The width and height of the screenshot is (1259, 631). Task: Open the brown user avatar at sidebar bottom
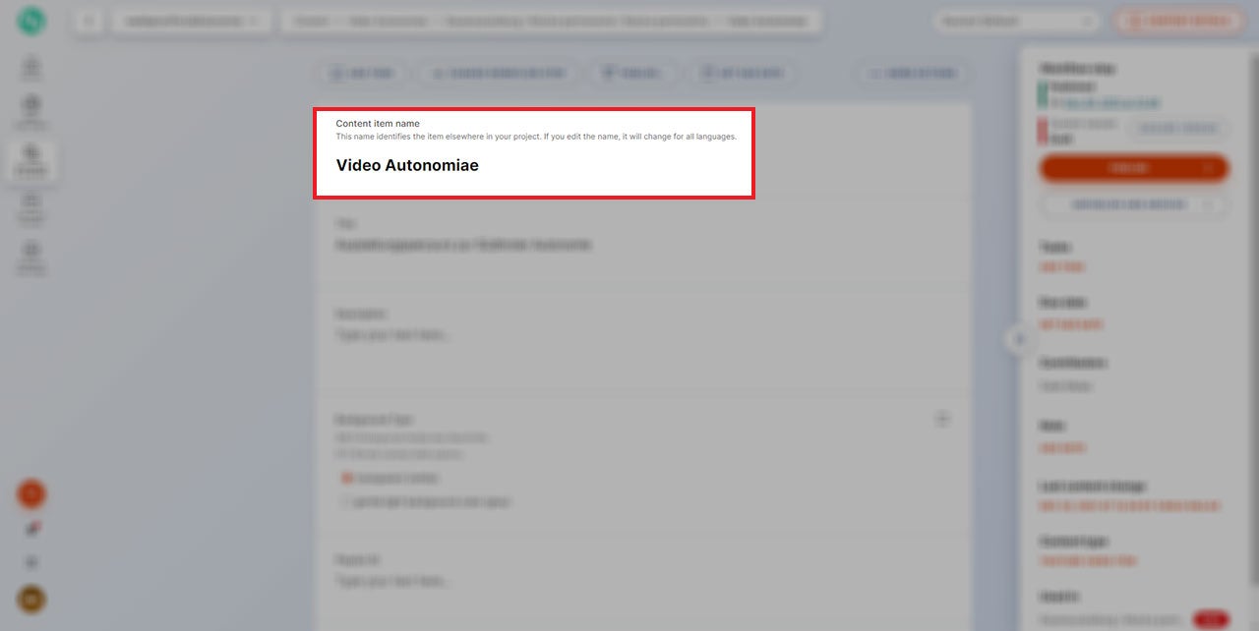click(30, 600)
